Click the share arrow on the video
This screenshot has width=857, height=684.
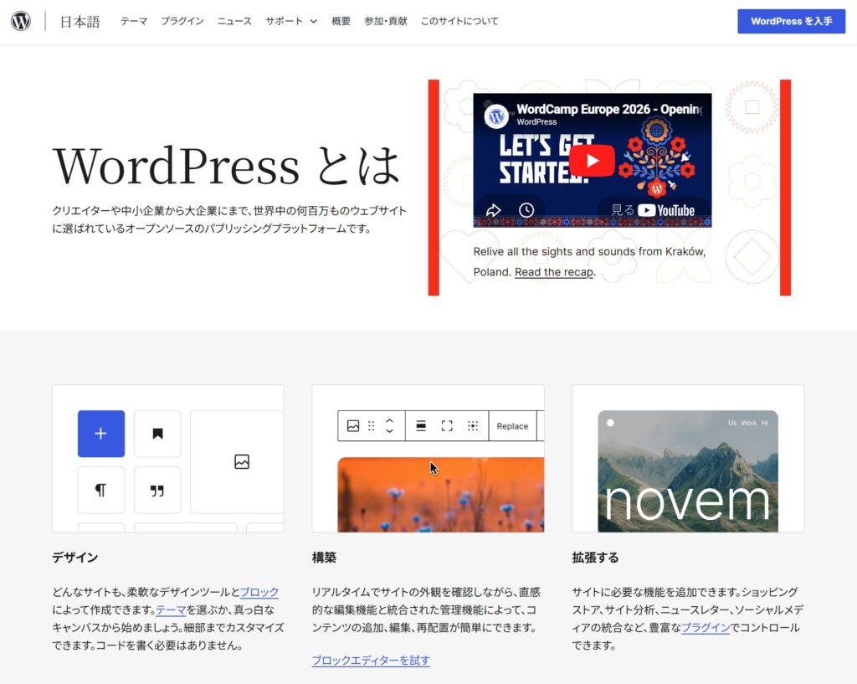(494, 210)
